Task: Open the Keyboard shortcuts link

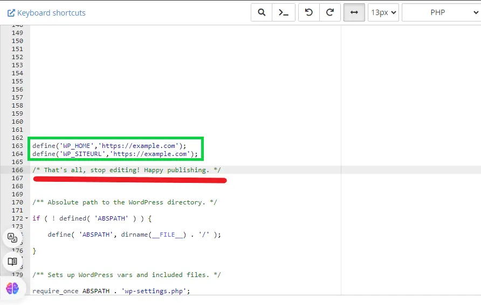Action: [x=46, y=12]
